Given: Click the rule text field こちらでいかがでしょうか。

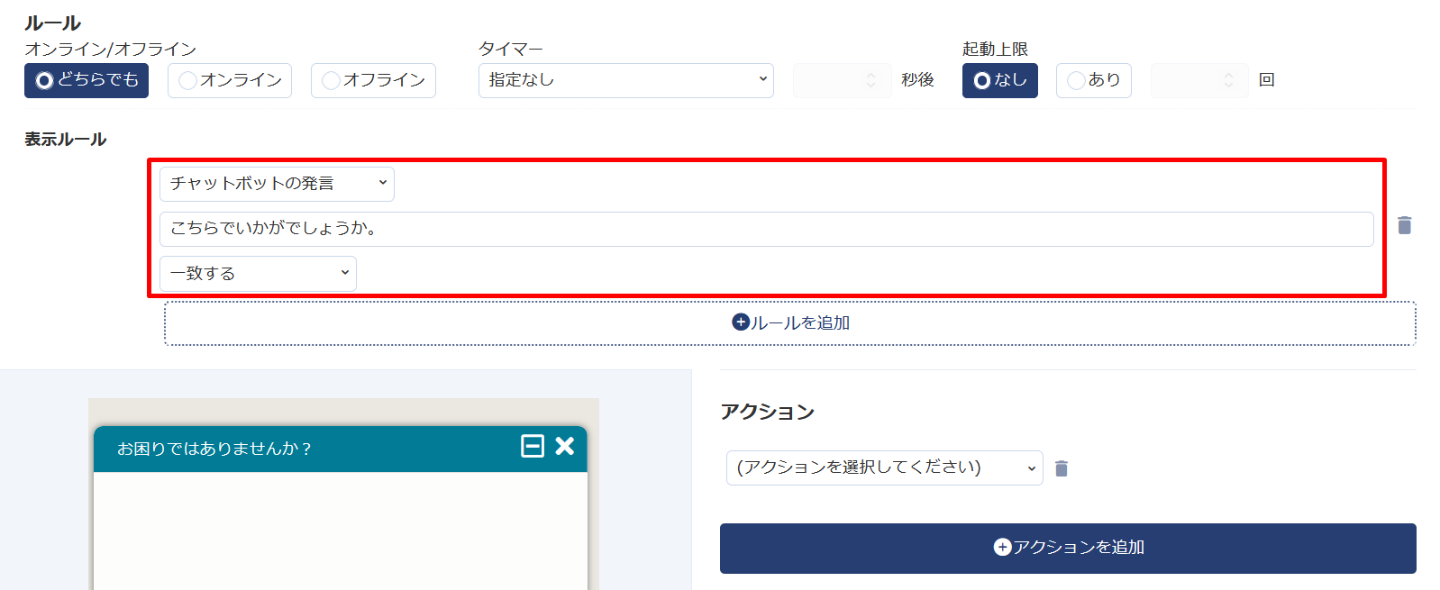Looking at the screenshot, I should [766, 229].
